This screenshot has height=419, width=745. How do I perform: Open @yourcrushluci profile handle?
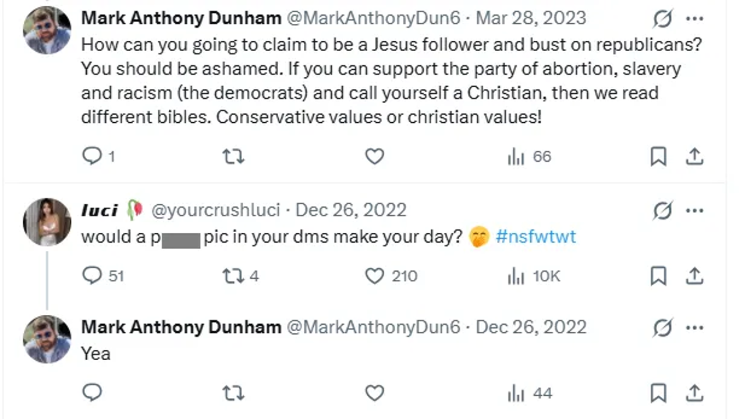click(x=215, y=210)
